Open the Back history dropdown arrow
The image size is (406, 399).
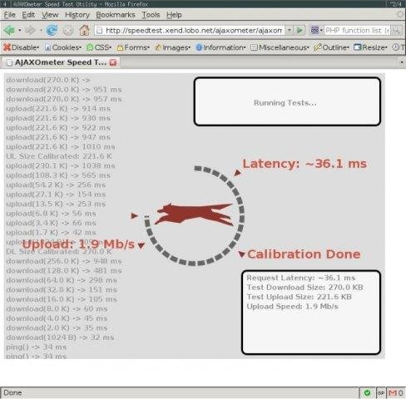[x=20, y=30]
